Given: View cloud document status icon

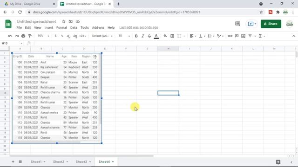Looking at the screenshot, I should [x=78, y=21].
